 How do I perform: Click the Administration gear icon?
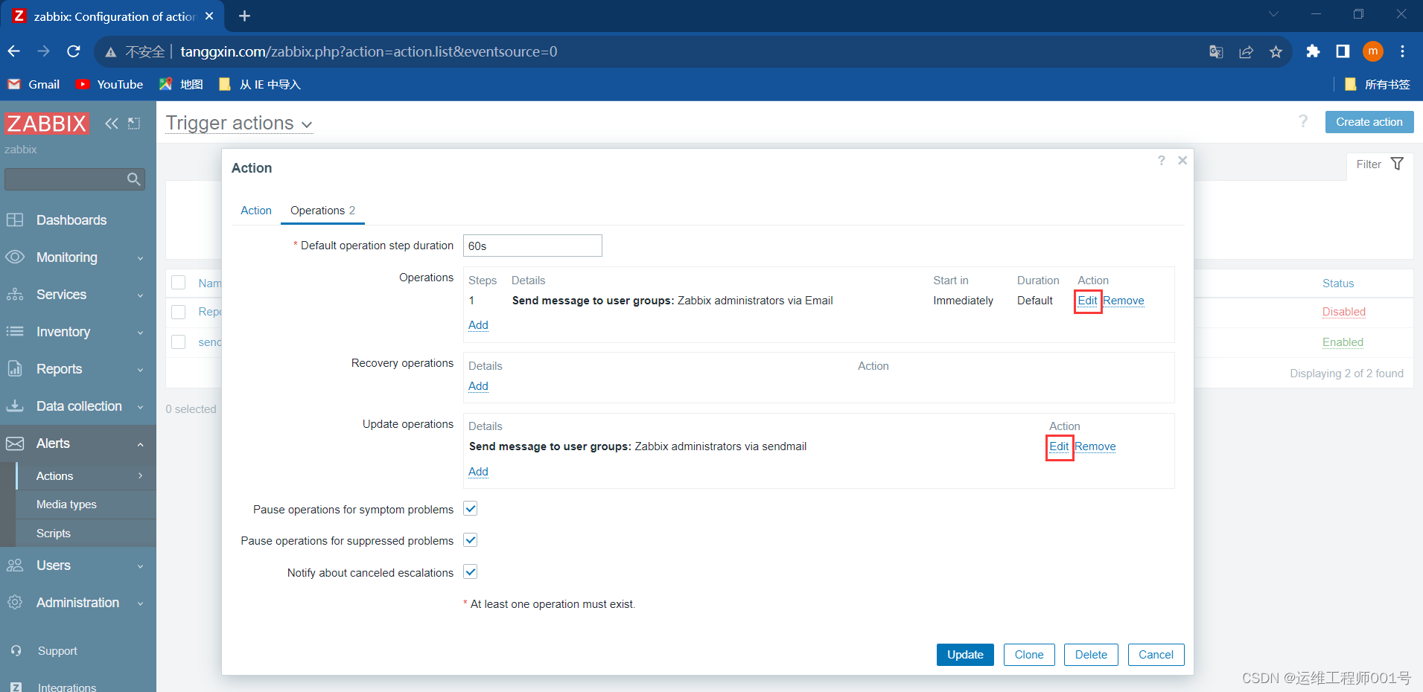tap(15, 603)
